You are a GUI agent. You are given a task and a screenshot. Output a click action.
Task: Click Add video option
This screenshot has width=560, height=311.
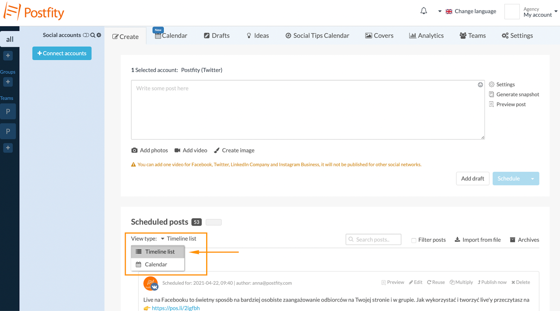click(191, 150)
